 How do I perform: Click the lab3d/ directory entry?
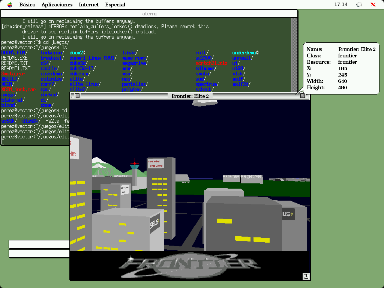130,52
